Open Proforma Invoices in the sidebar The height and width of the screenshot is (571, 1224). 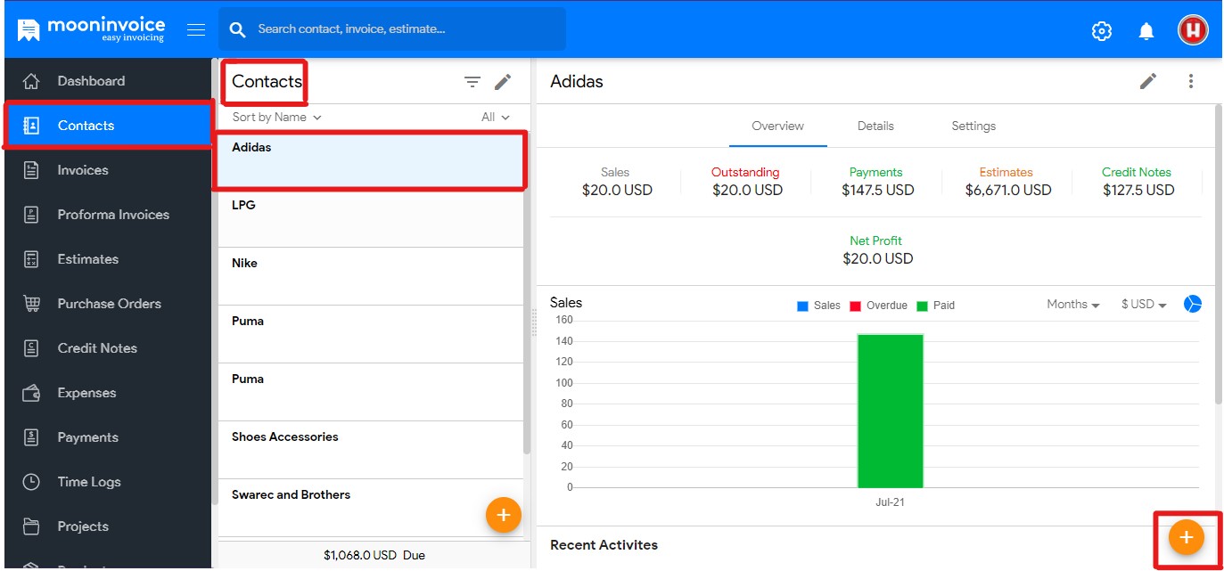pos(108,215)
